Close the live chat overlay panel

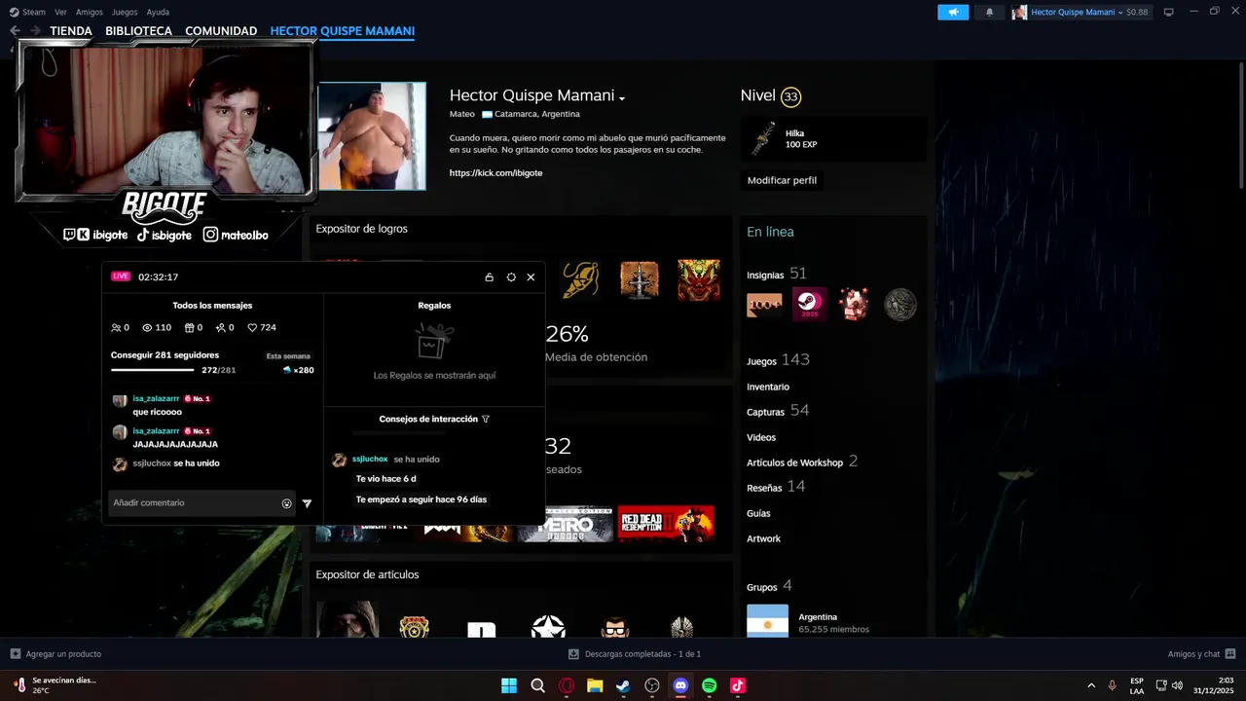531,277
